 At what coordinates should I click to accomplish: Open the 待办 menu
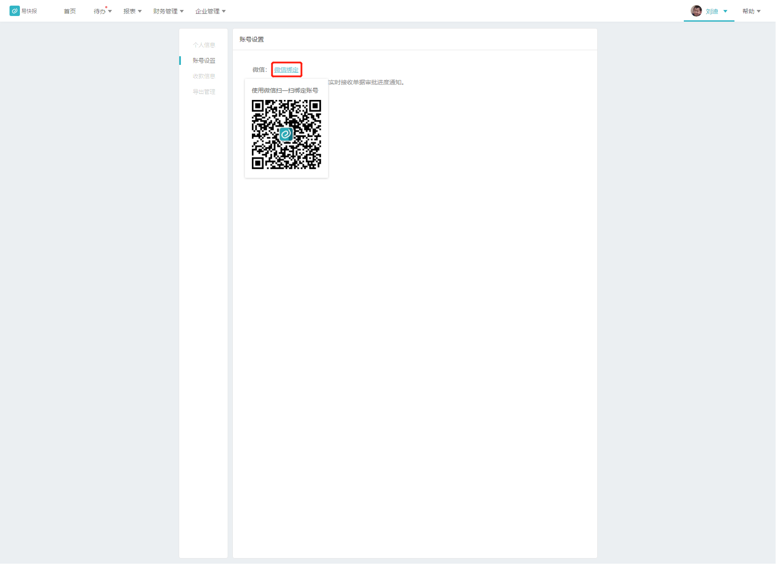(x=100, y=11)
